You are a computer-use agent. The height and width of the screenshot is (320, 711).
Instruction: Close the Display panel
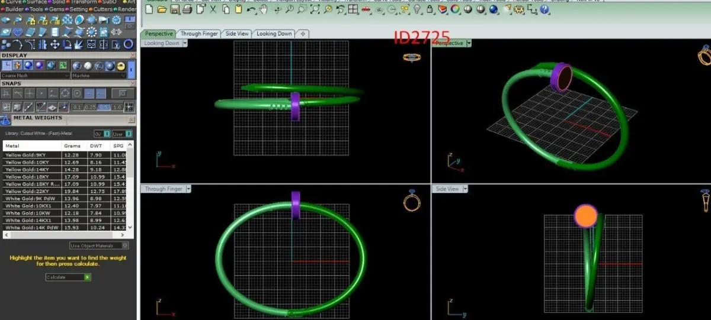click(132, 55)
